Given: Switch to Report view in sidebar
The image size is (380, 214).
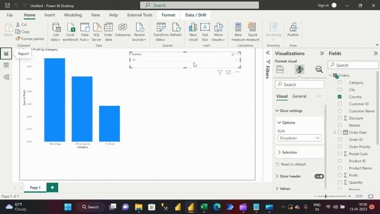Looking at the screenshot, I should tap(6, 53).
